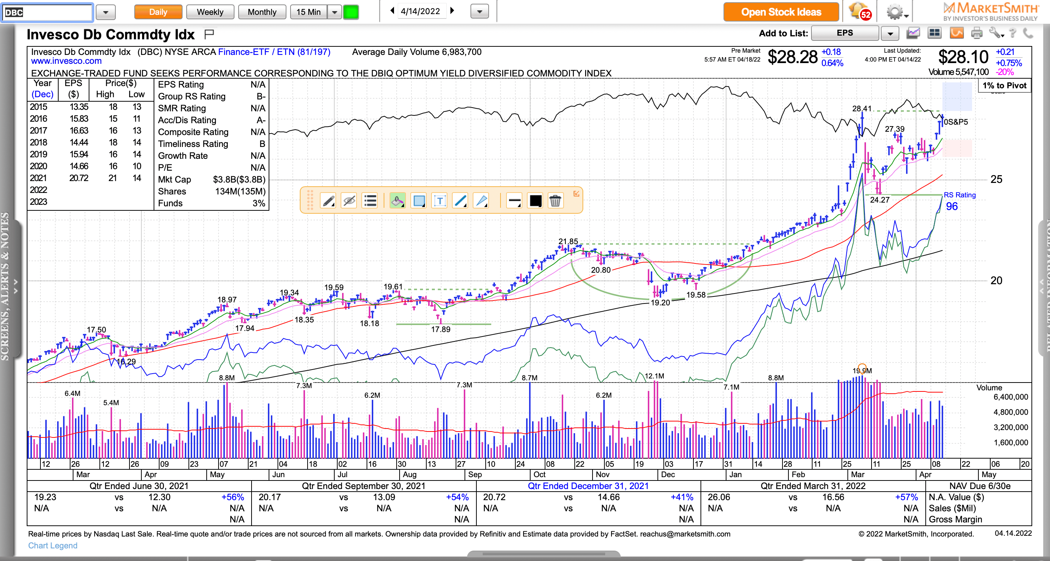Open the Chart Legend link
This screenshot has width=1050, height=561.
[53, 545]
